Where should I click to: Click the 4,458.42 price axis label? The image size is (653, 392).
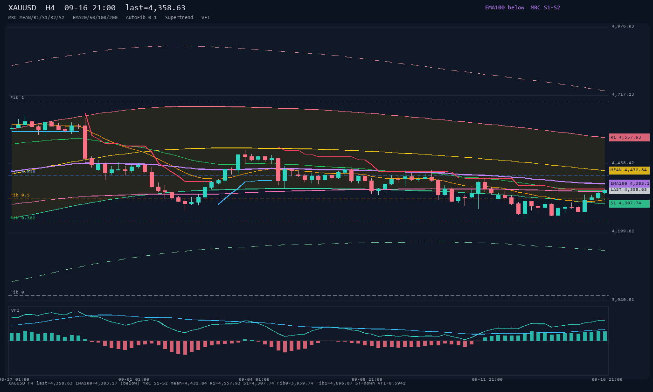point(623,163)
